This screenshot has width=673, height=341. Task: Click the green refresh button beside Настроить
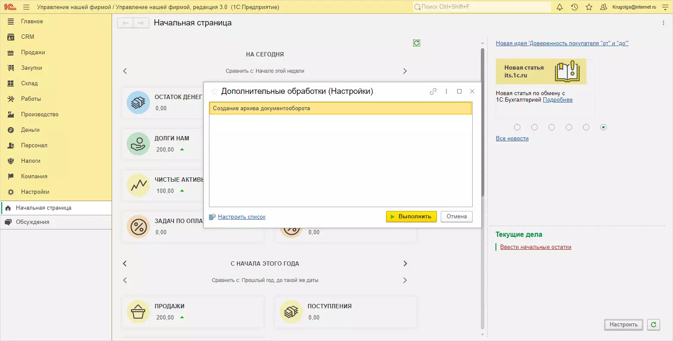coord(654,325)
